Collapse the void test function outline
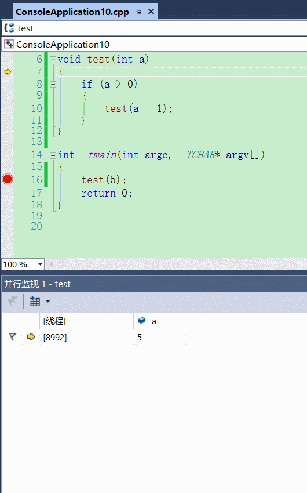The height and width of the screenshot is (493, 307). click(x=53, y=59)
